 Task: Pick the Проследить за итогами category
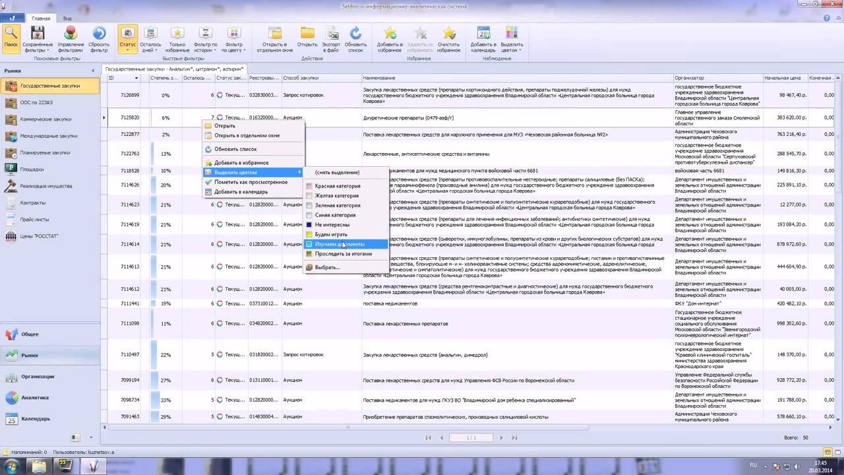pyautogui.click(x=346, y=254)
